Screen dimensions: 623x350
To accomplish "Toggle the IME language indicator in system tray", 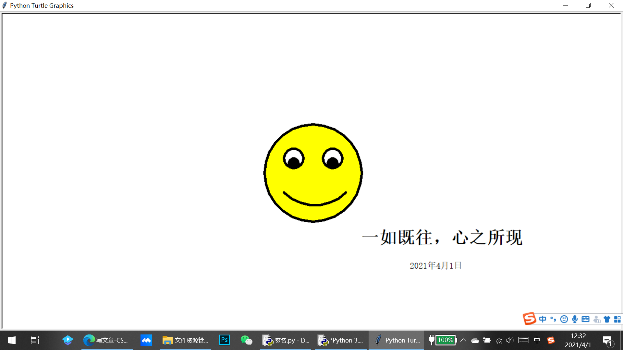I will point(537,340).
